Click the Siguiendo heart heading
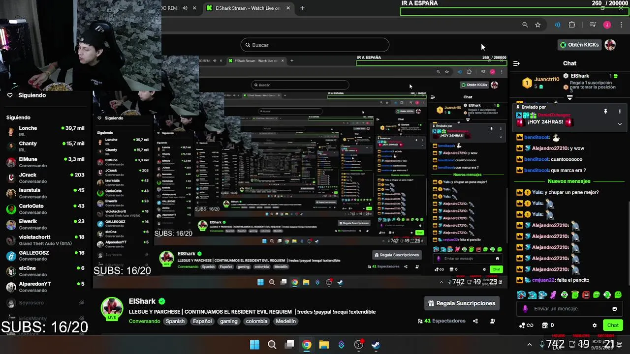Screen dimensions: 630x354 point(27,95)
